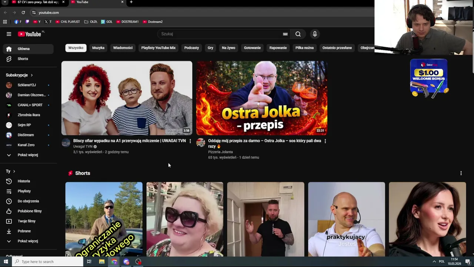Open OBS from the taskbar
This screenshot has width=474, height=267.
coord(138,262)
